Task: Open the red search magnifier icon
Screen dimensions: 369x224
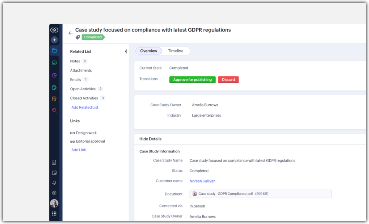Action: 54,110
